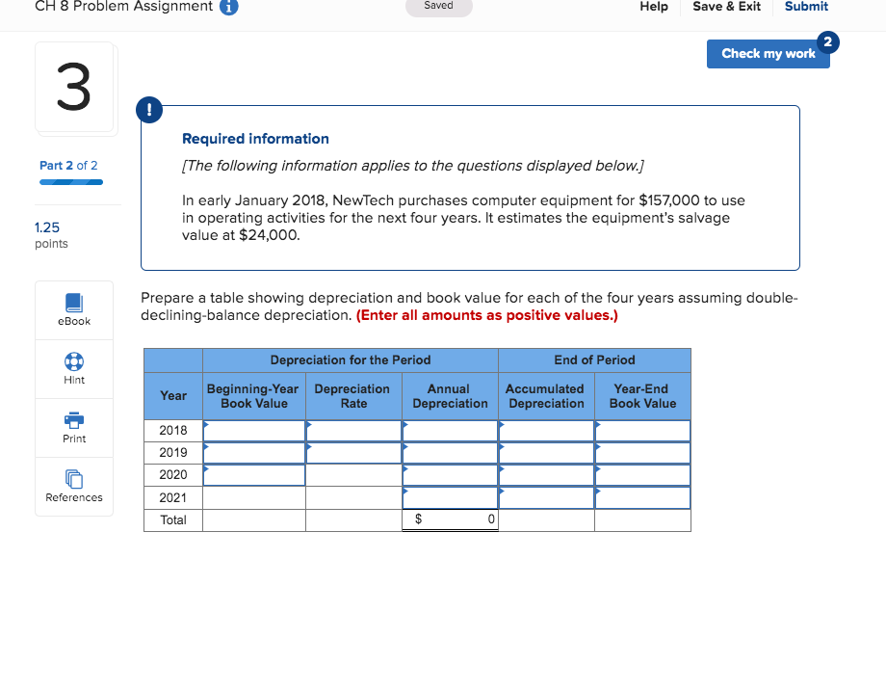Expand the marker on 2020 Accumulated Depreciation cell
886x692 pixels.
(501, 469)
